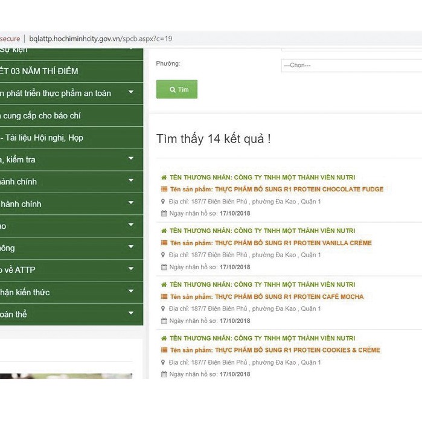Image resolution: width=422 pixels, height=422 pixels.
Task: Open the 'về ATTP' menu entry text
Action: tap(18, 270)
